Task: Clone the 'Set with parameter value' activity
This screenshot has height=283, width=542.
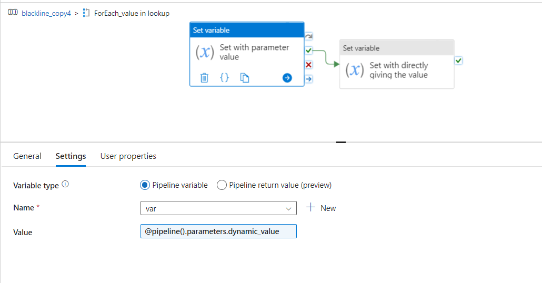Action: pos(245,78)
